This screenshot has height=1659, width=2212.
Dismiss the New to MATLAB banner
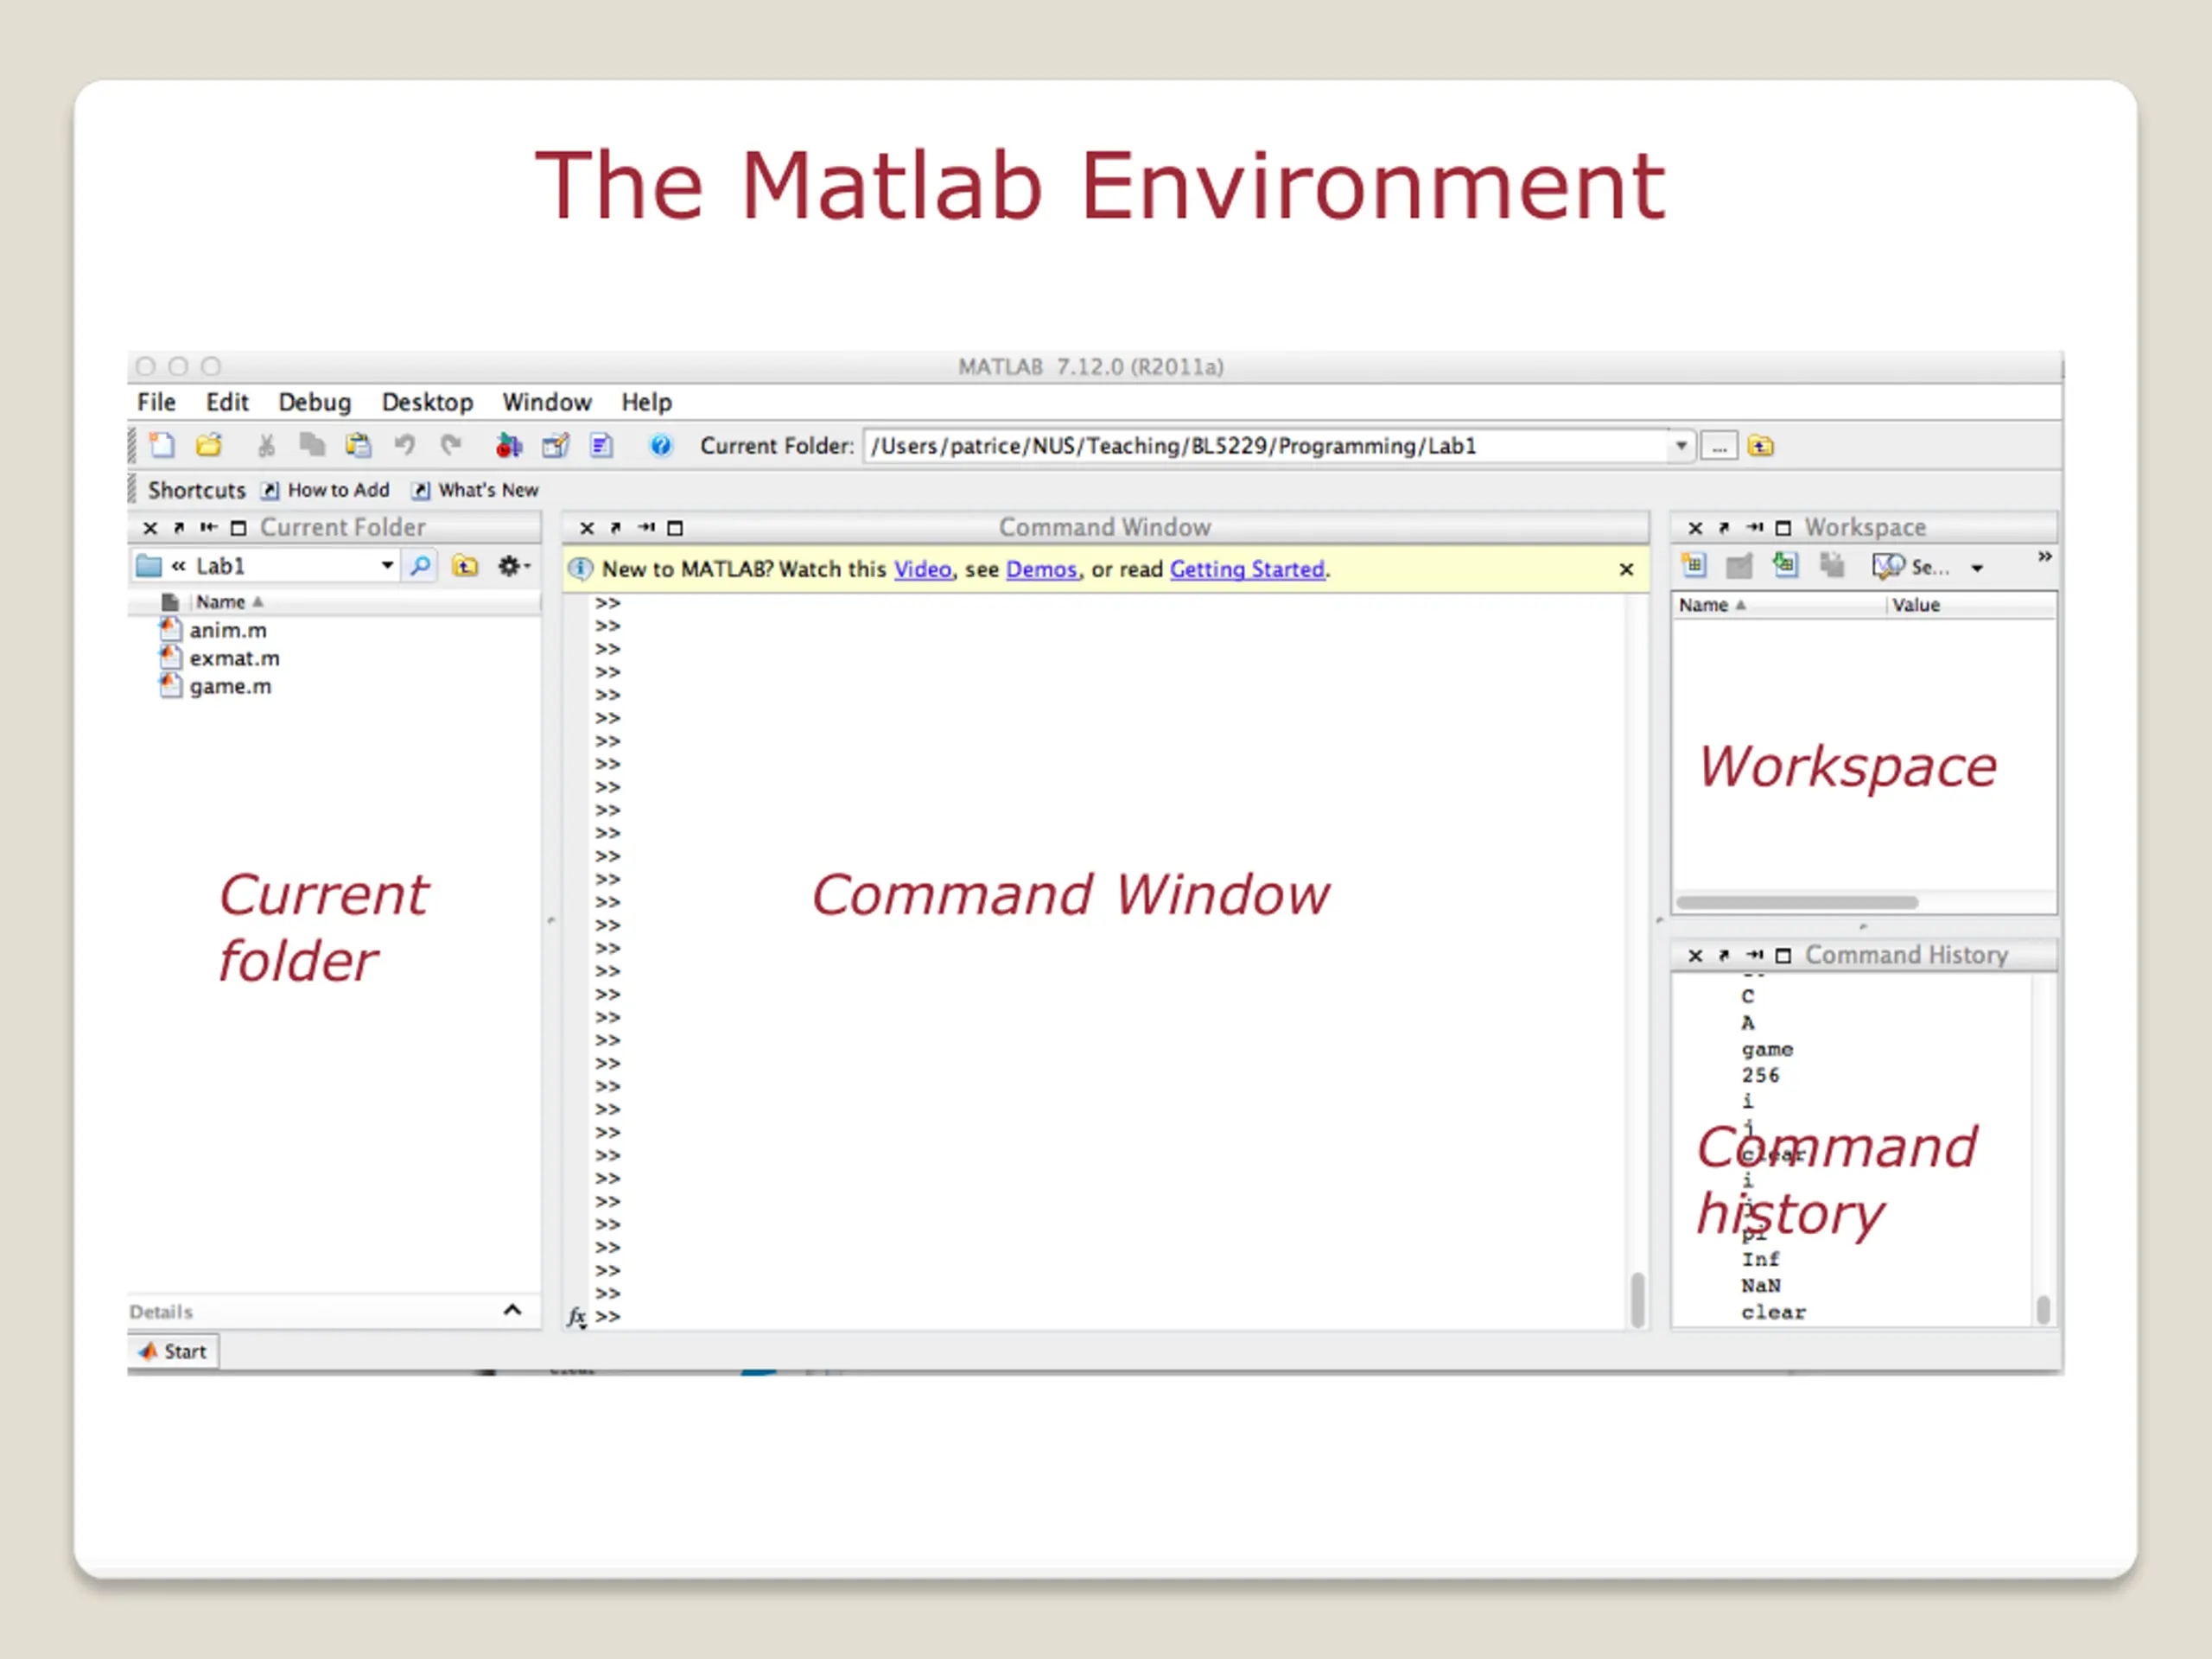[1626, 569]
